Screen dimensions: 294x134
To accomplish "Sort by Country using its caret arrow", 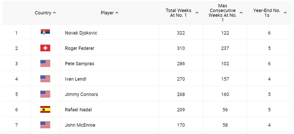I will coord(54,13).
